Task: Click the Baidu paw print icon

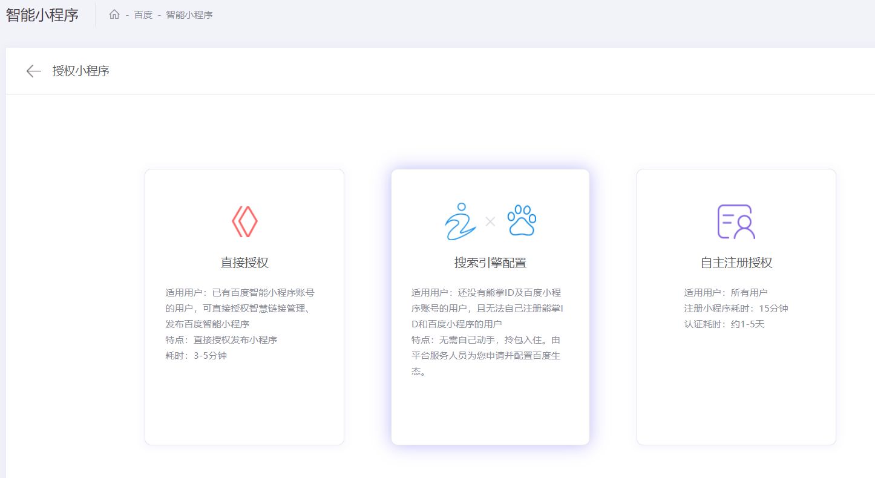Action: coord(522,220)
